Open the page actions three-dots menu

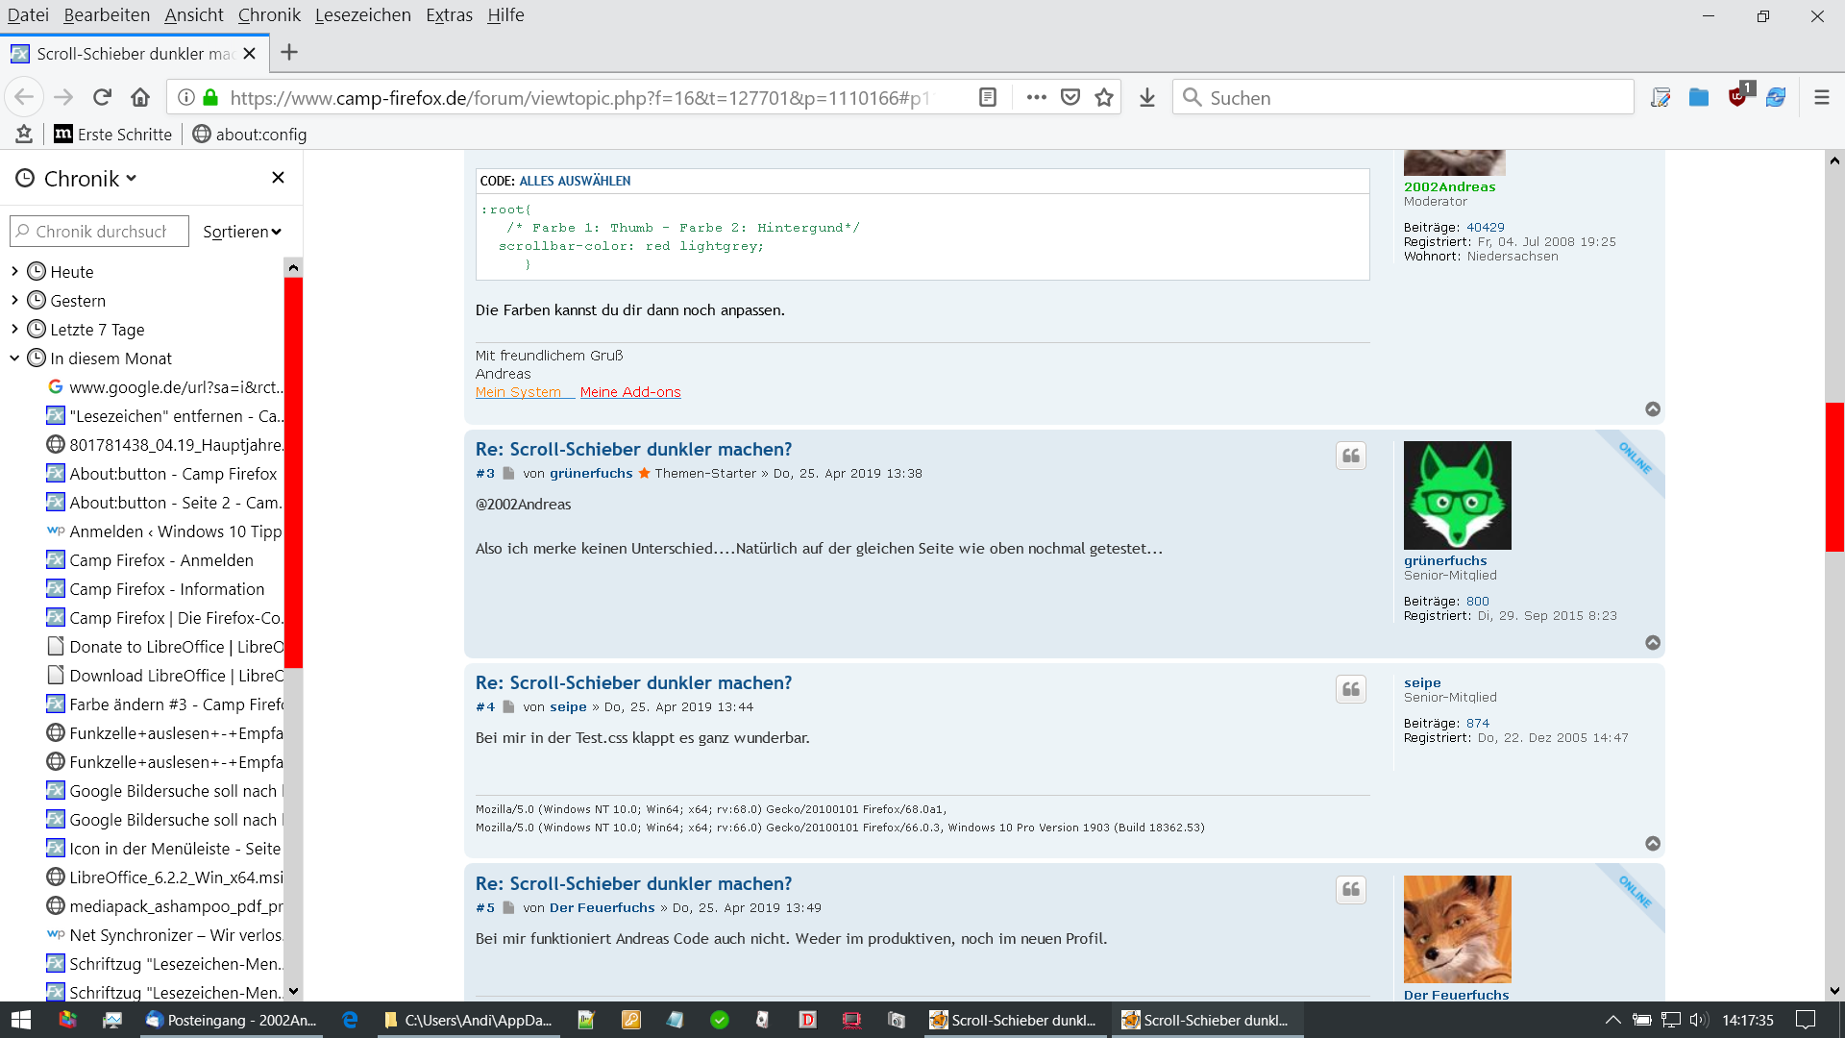[x=1036, y=97]
